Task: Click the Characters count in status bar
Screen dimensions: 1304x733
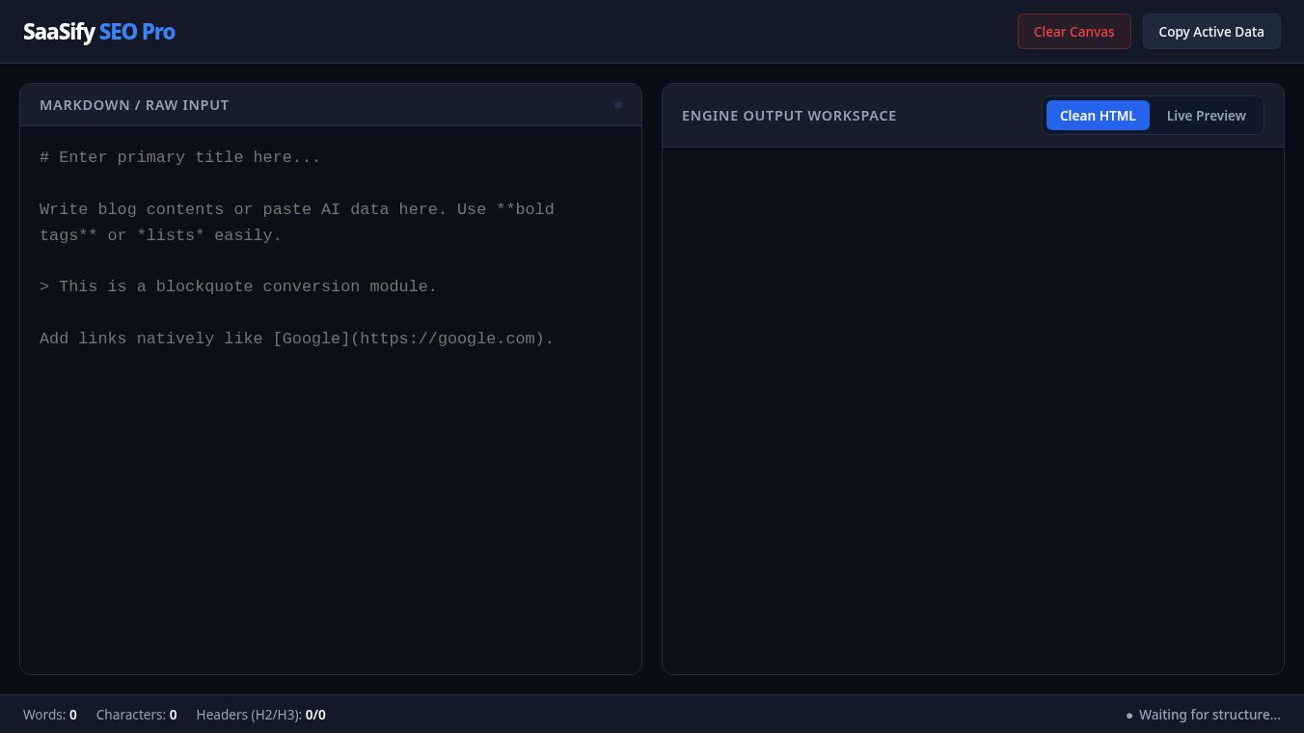Action: pos(136,715)
